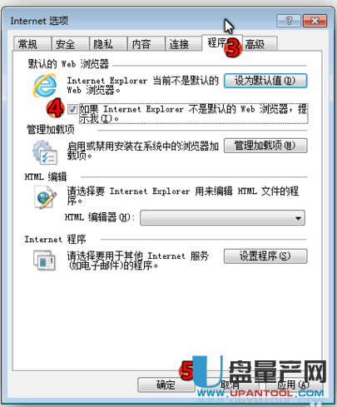This screenshot has width=337, height=407.
Task: Click the 设置程序 button
Action: coord(265,256)
